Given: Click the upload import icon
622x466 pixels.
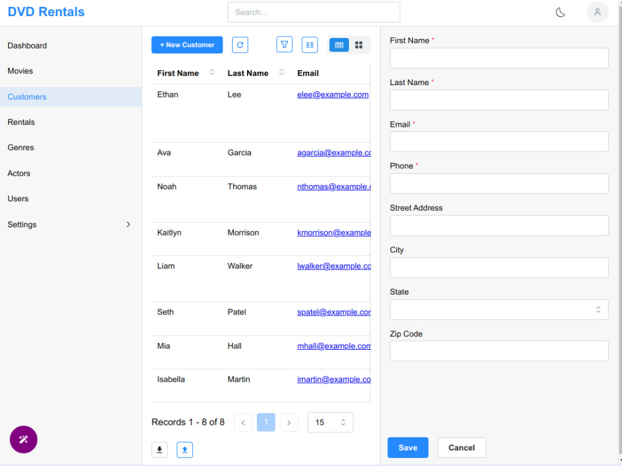Looking at the screenshot, I should click(x=185, y=450).
